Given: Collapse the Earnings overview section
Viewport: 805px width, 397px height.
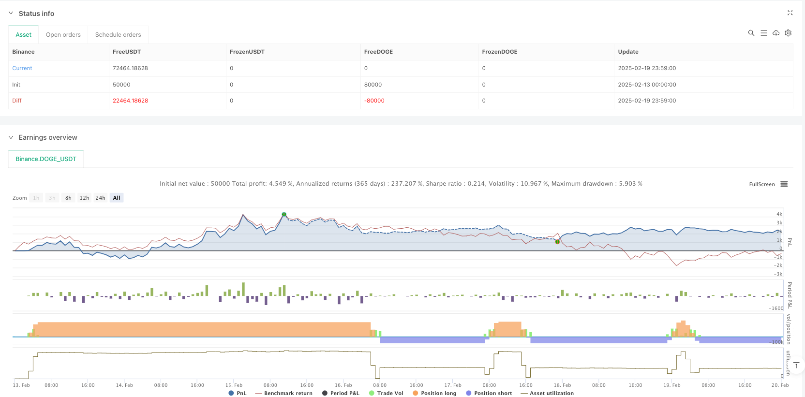Looking at the screenshot, I should [11, 137].
